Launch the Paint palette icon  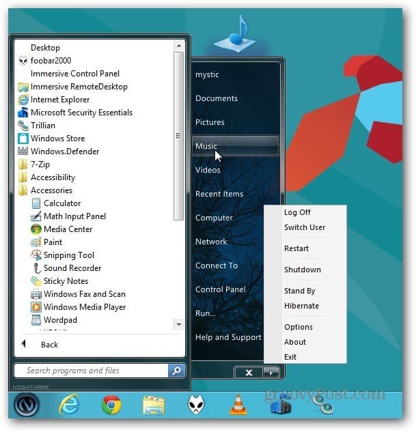tap(36, 242)
